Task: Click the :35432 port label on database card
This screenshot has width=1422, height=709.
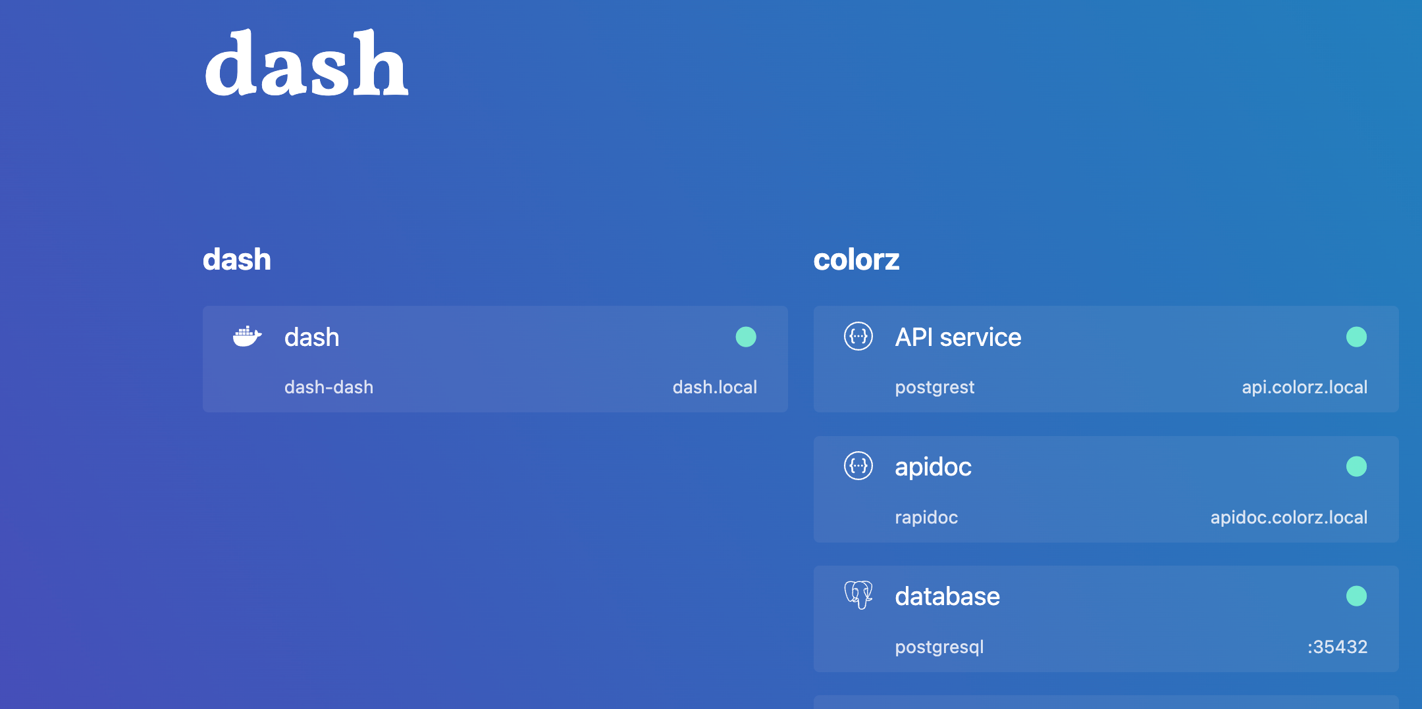Action: [1338, 647]
